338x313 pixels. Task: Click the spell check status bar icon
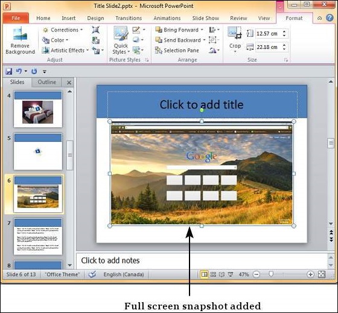pyautogui.click(x=92, y=274)
